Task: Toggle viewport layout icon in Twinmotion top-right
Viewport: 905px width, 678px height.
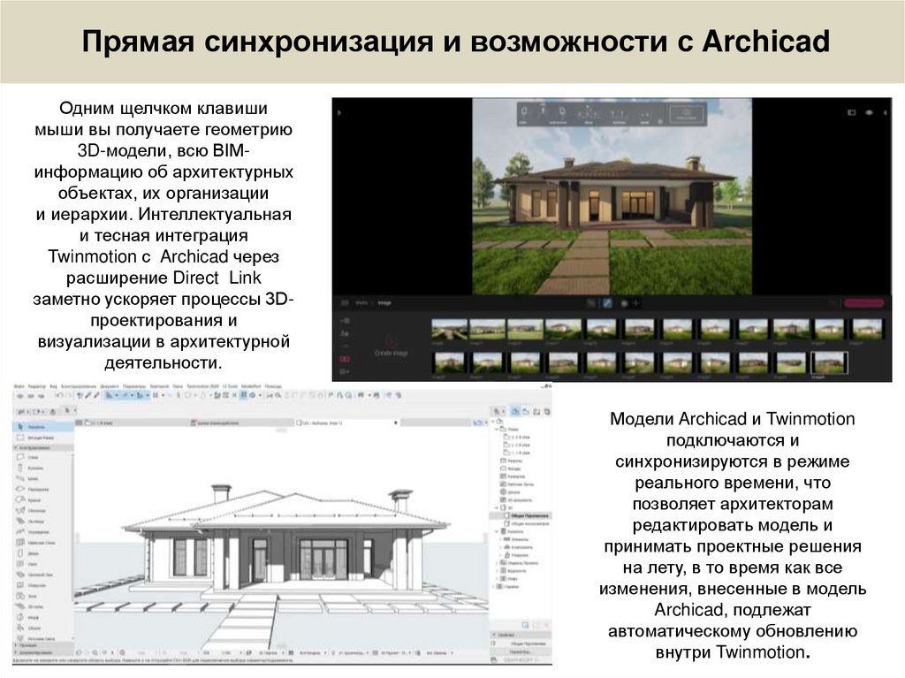Action: [x=851, y=112]
